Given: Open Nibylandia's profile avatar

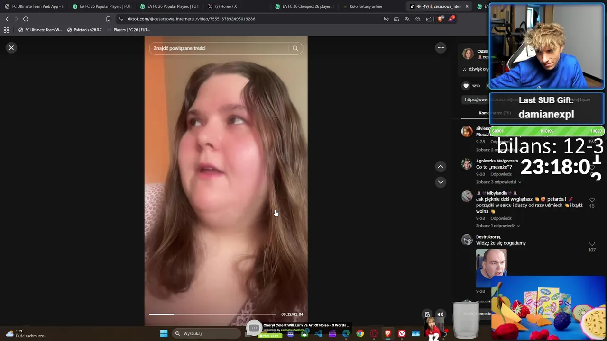Looking at the screenshot, I should (x=467, y=196).
